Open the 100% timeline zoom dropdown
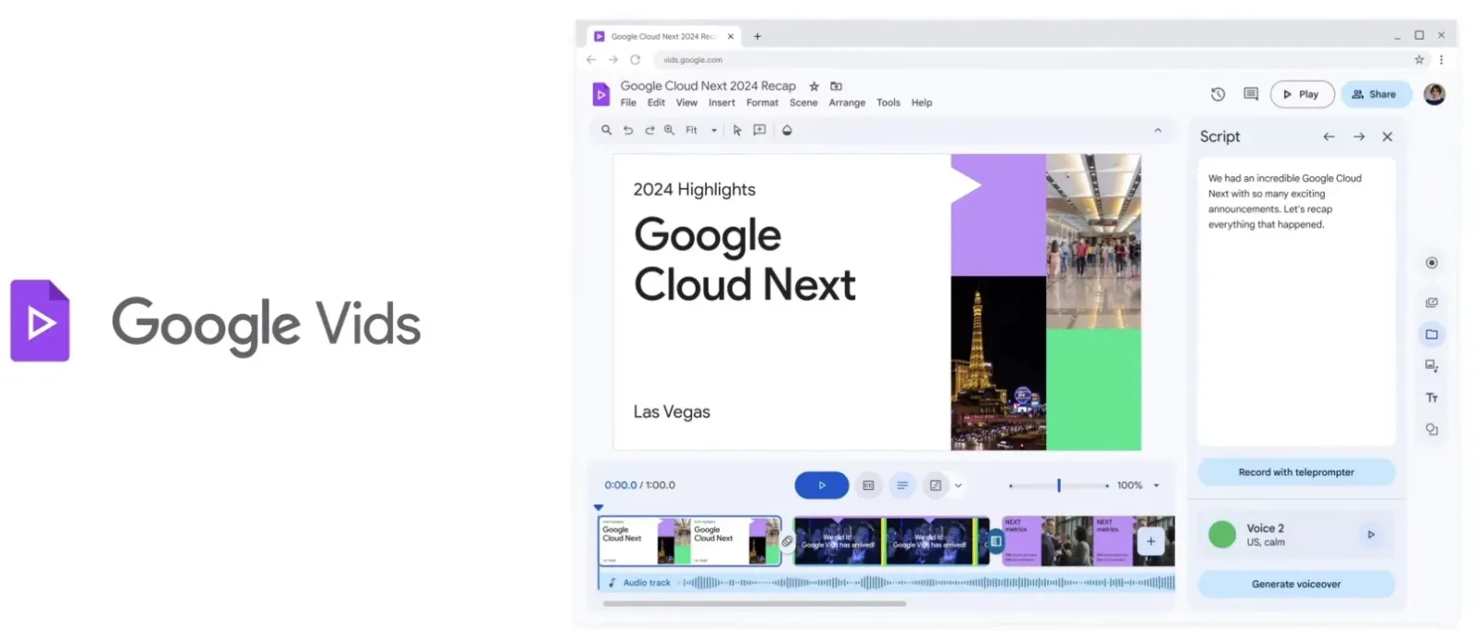 (1138, 485)
